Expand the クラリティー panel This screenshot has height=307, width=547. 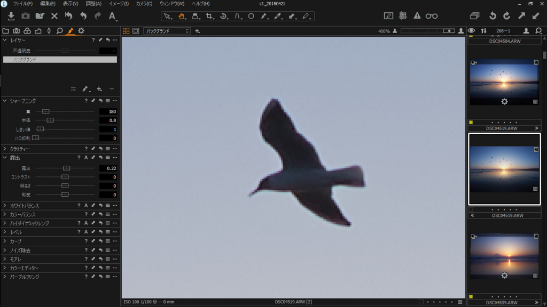(x=5, y=149)
